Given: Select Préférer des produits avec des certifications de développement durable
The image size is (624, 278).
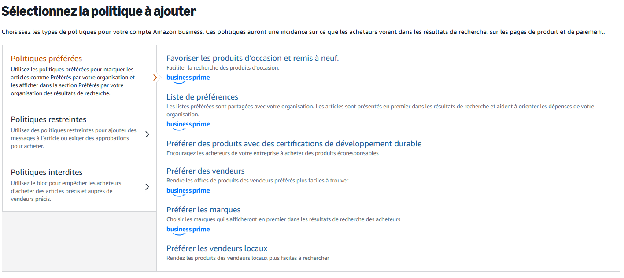Looking at the screenshot, I should click(x=294, y=143).
